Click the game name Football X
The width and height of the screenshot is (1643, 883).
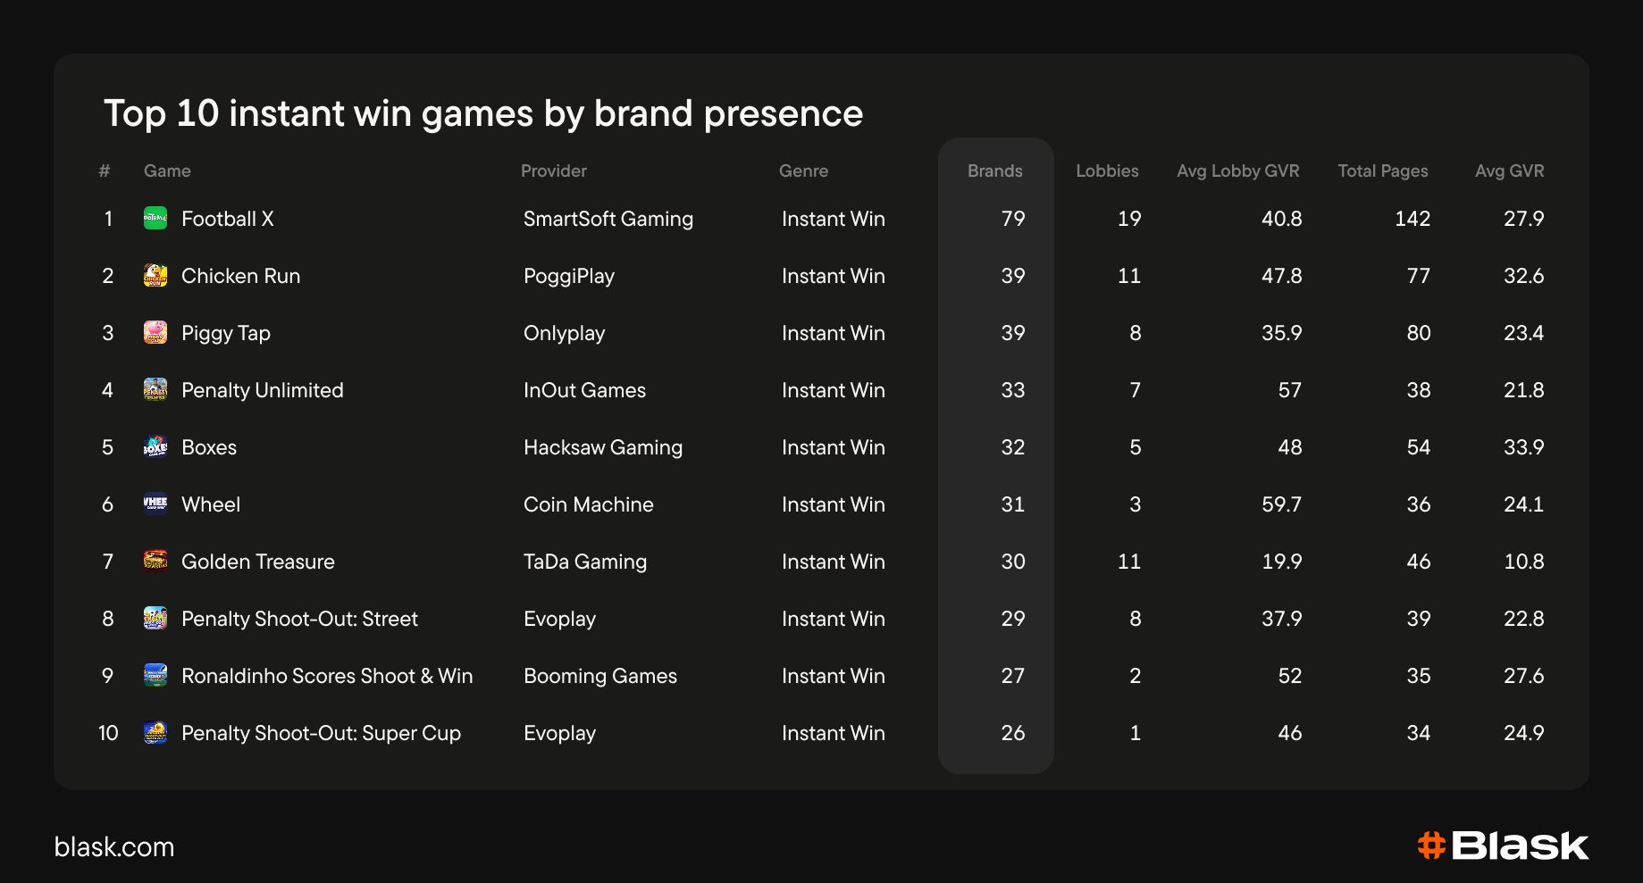[x=228, y=219]
